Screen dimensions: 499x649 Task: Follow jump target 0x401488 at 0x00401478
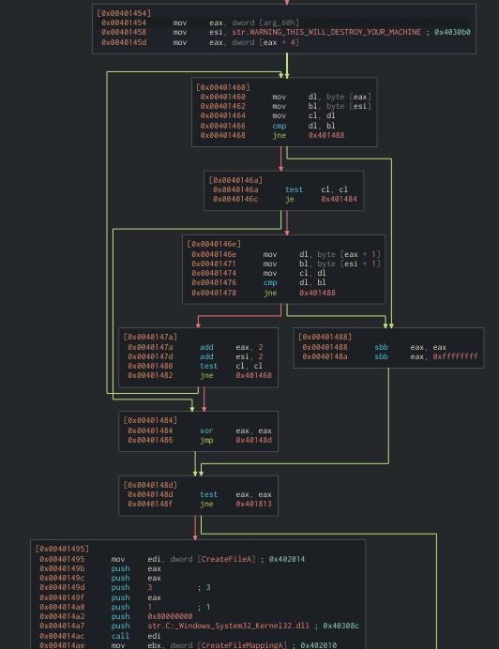pos(317,293)
